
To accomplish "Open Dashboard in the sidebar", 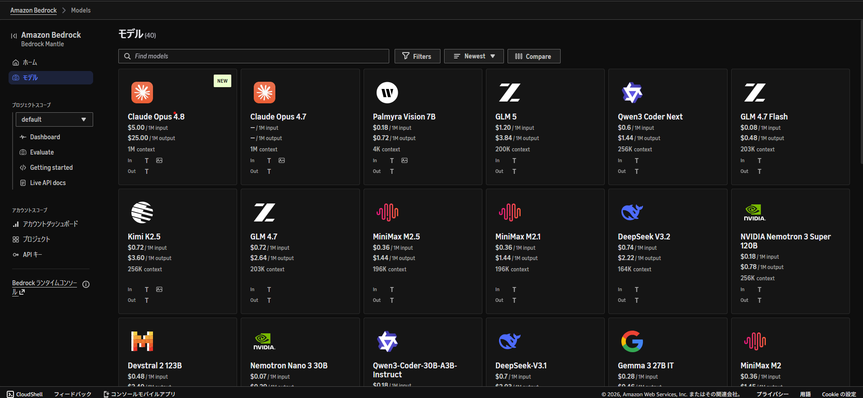I will point(45,137).
